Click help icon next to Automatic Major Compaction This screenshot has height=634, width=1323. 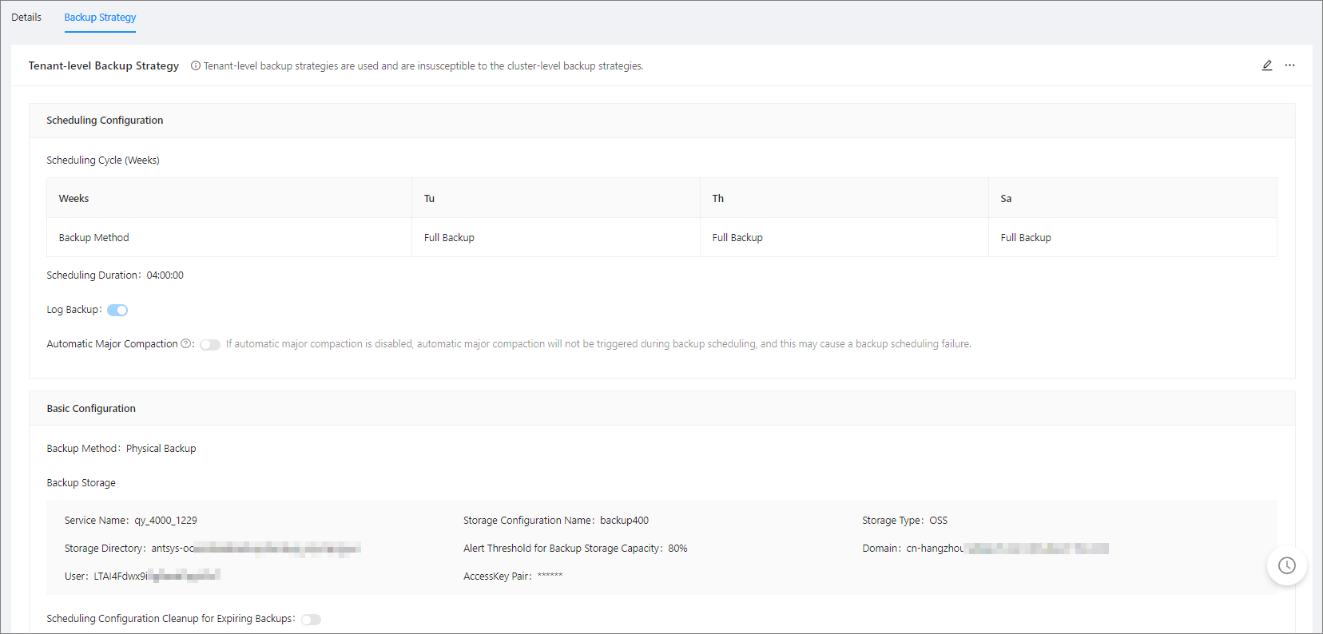(x=186, y=344)
